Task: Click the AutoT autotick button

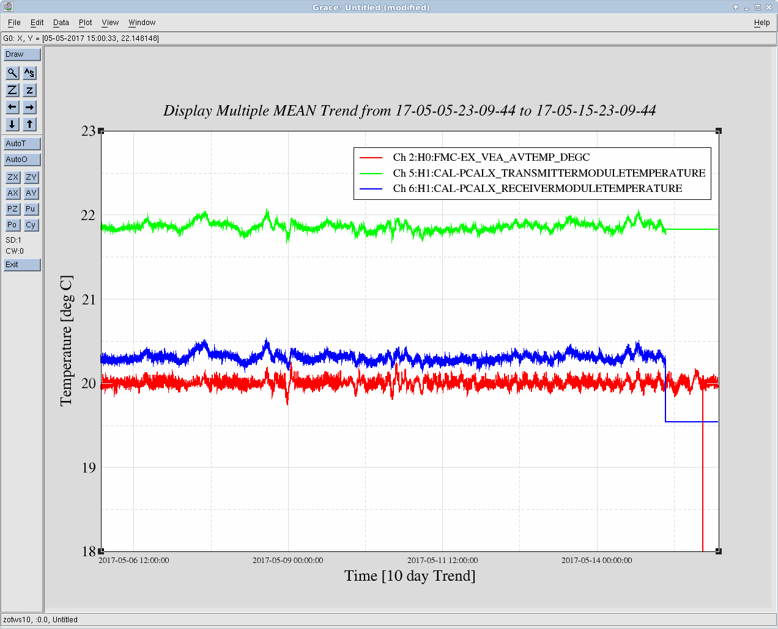Action: pyautogui.click(x=22, y=144)
